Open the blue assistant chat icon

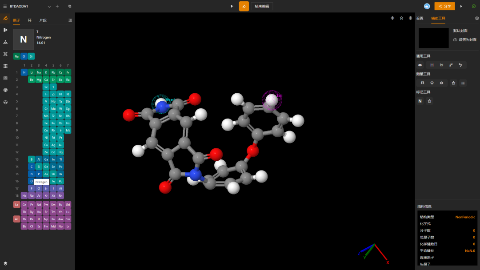tap(427, 6)
